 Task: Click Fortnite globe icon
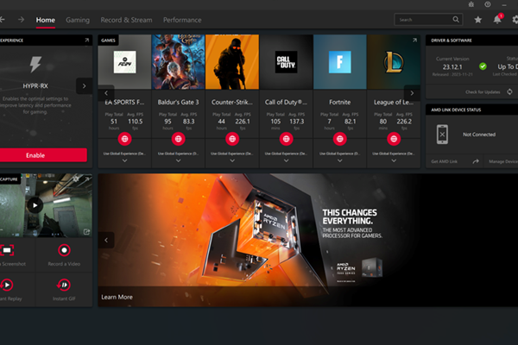[340, 139]
